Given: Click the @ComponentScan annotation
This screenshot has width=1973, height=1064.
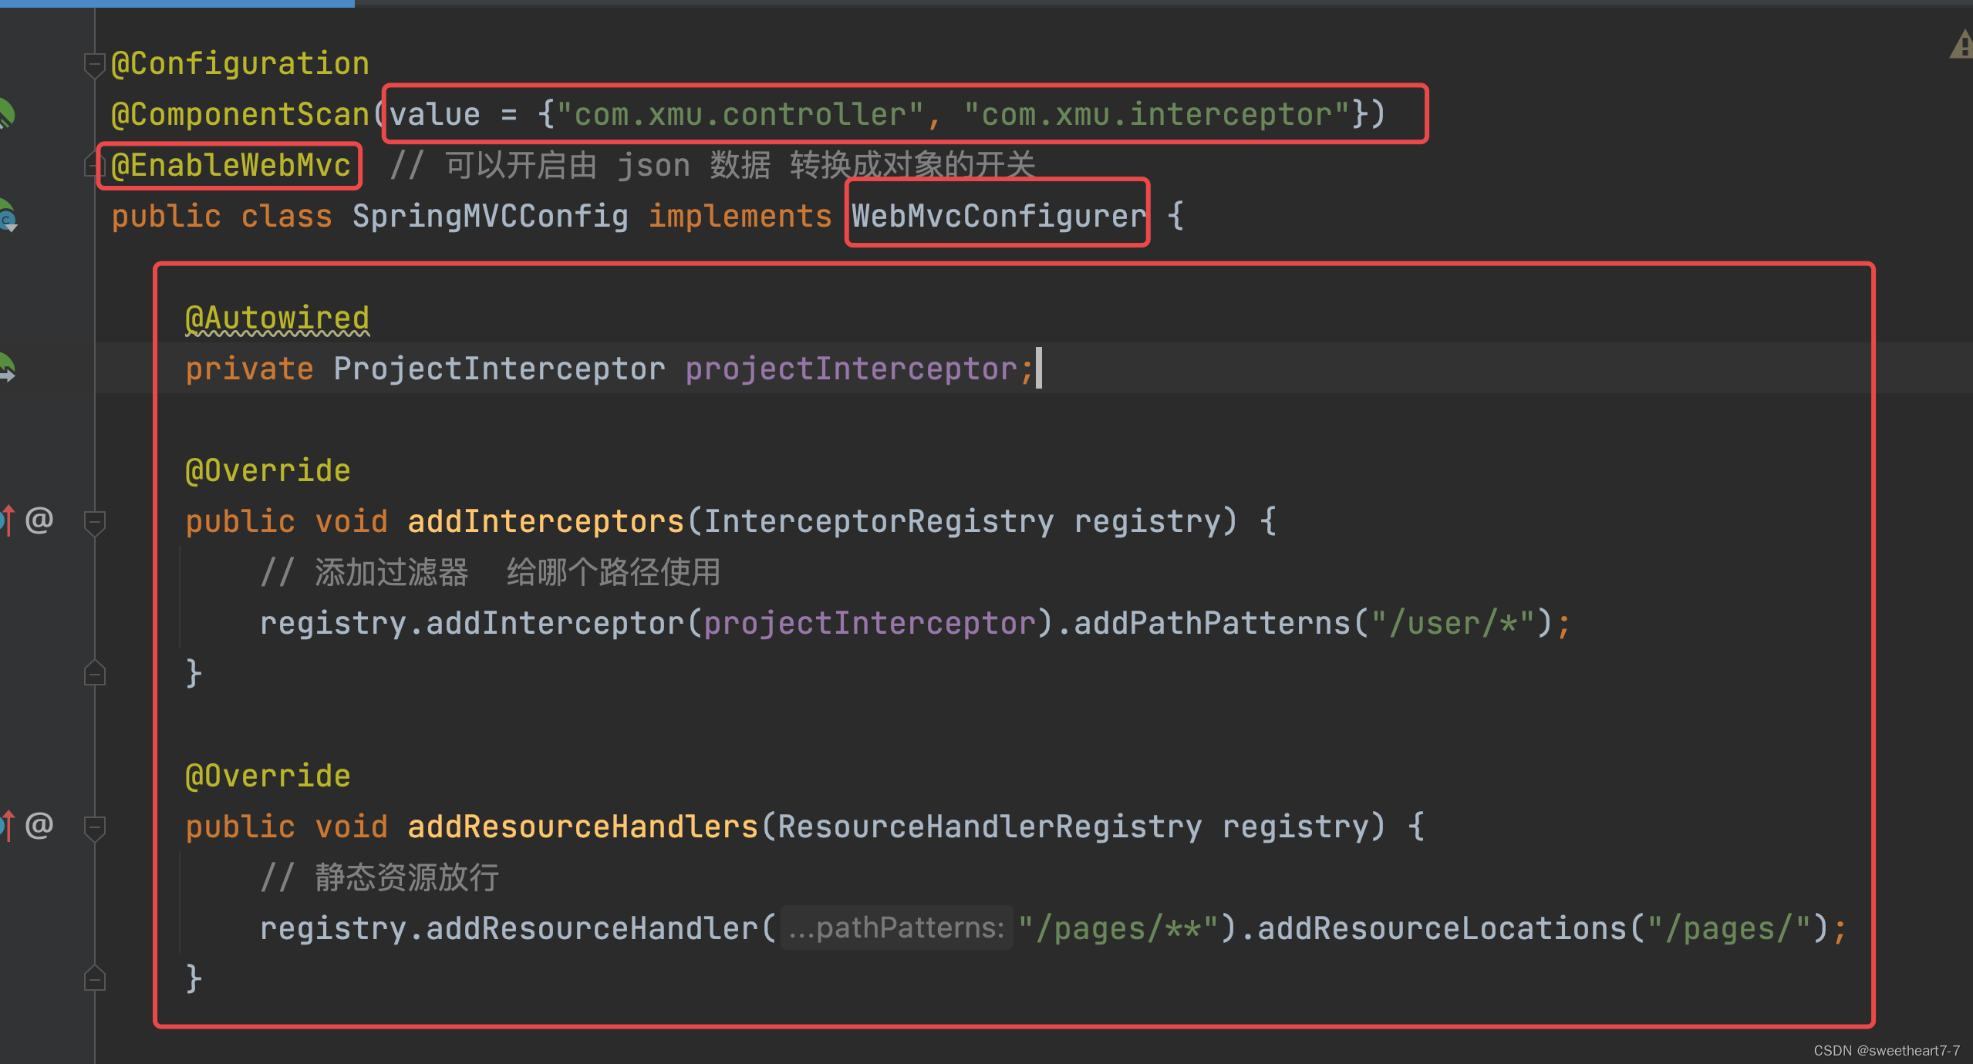Looking at the screenshot, I should (240, 114).
